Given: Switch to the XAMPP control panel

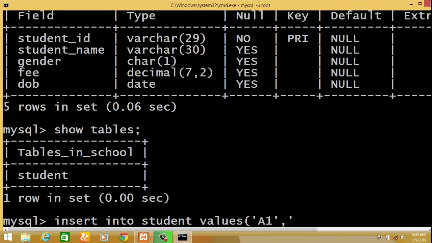Looking at the screenshot, I should 143,237.
